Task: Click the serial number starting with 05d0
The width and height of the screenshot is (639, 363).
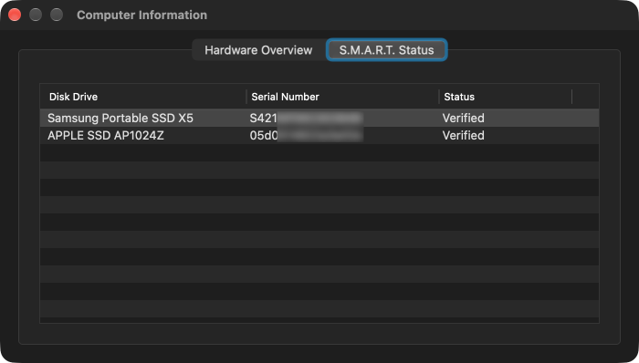Action: [306, 136]
